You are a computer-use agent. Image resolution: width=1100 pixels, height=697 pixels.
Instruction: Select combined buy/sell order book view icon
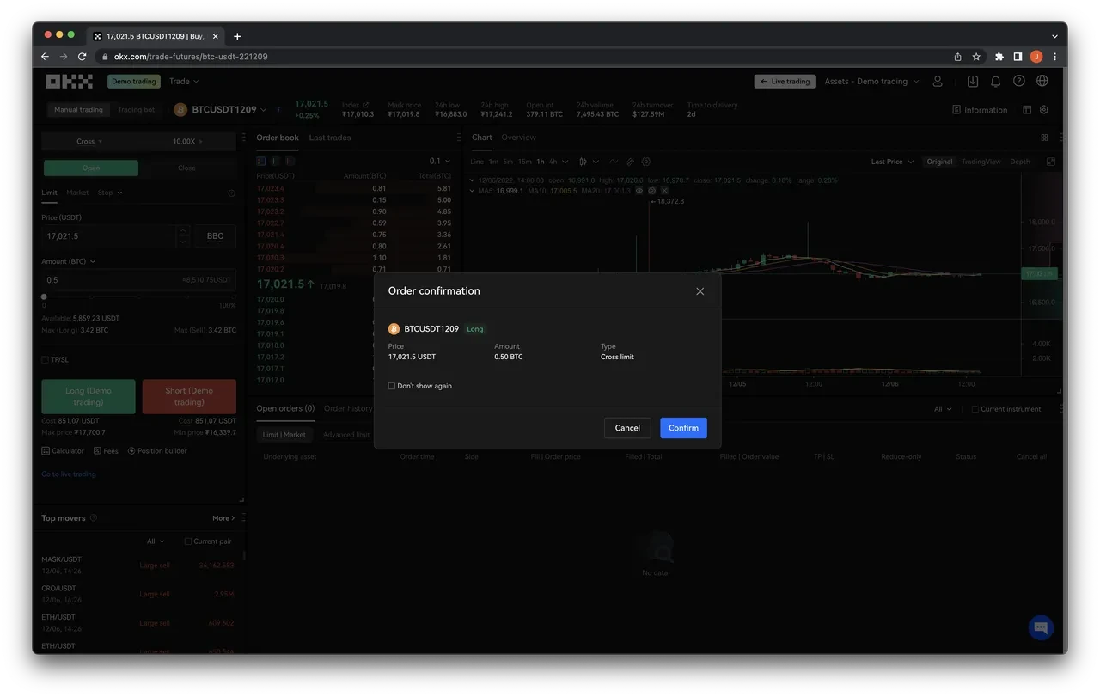[x=261, y=162]
